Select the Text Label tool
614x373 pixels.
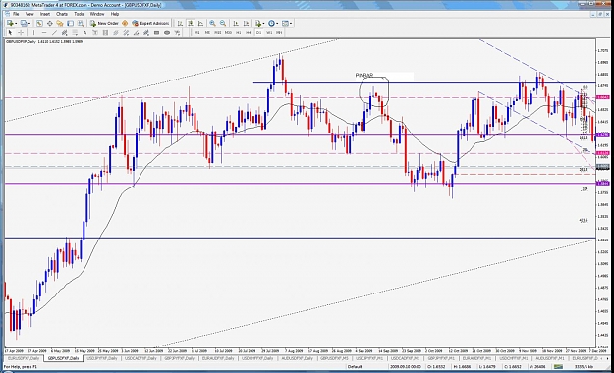(95, 32)
